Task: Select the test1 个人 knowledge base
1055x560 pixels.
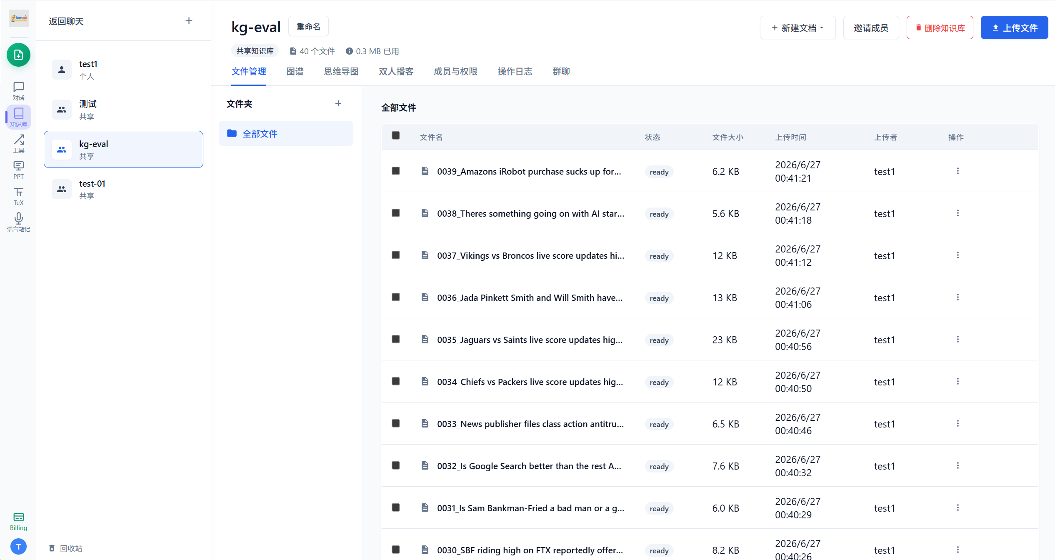Action: [123, 70]
